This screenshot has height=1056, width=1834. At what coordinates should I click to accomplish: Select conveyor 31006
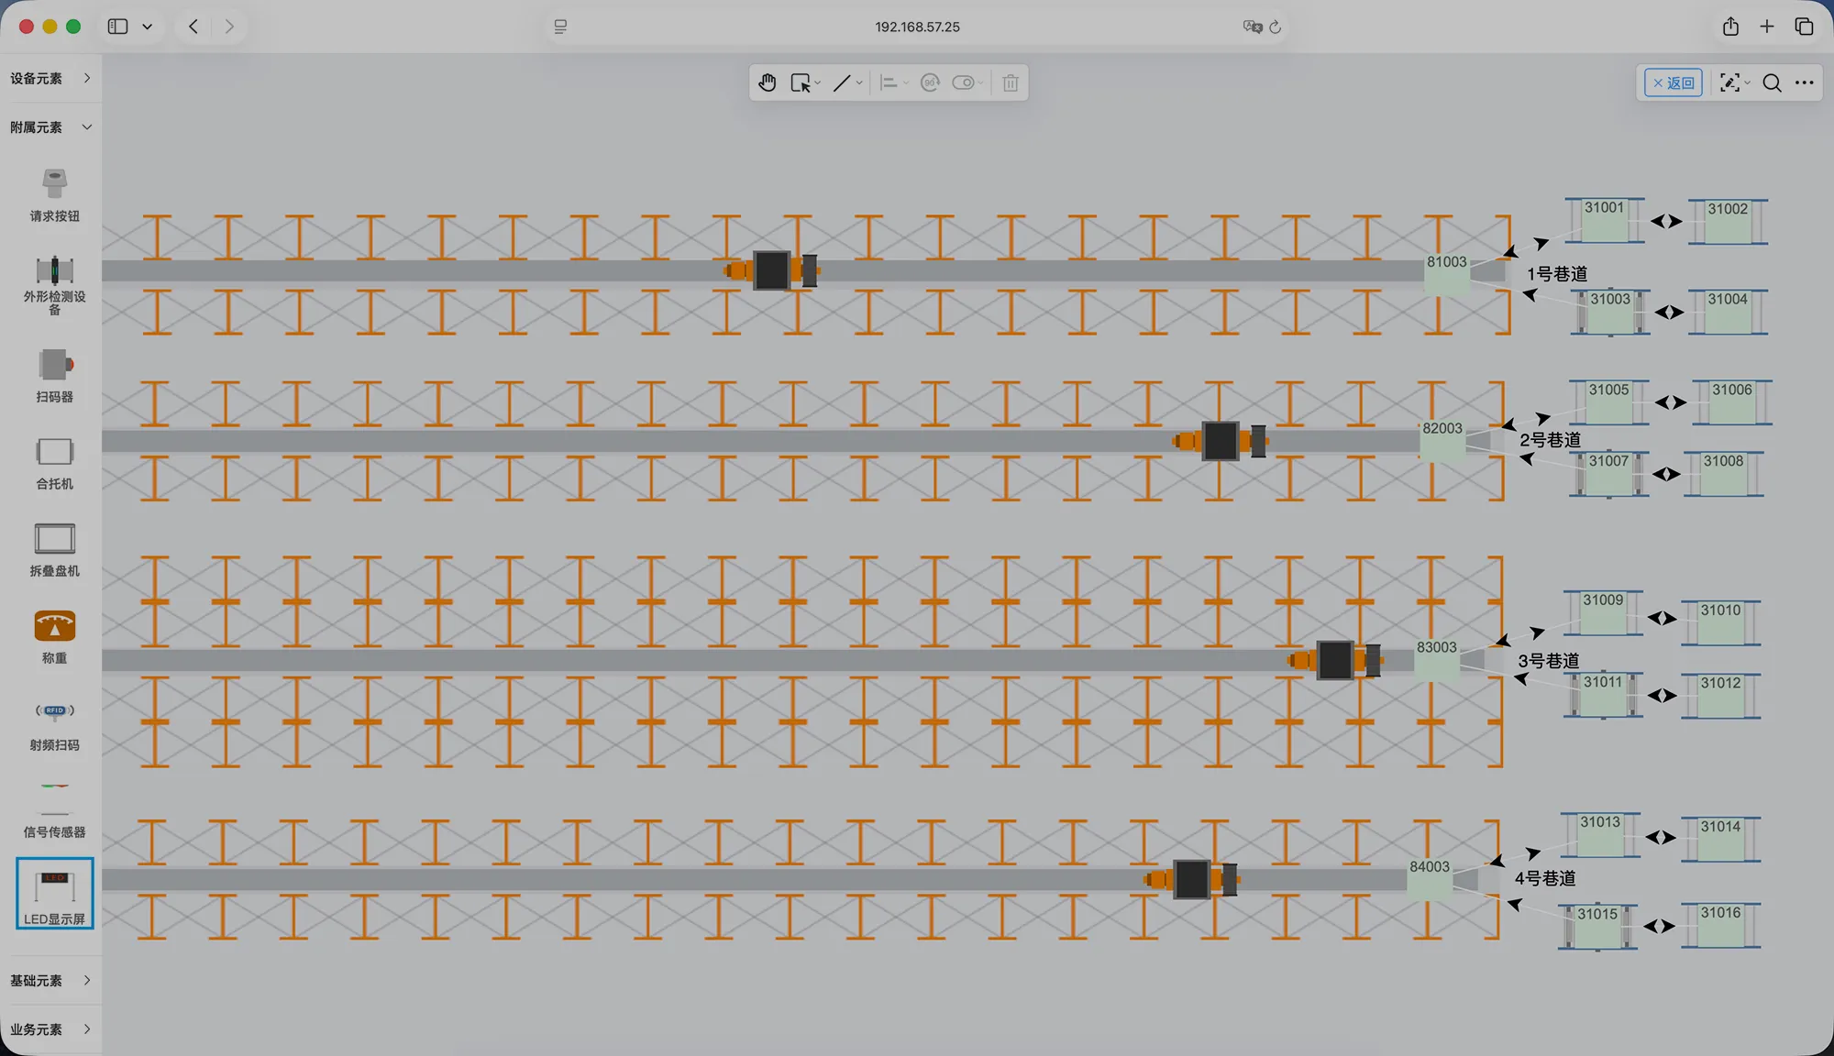pos(1732,402)
